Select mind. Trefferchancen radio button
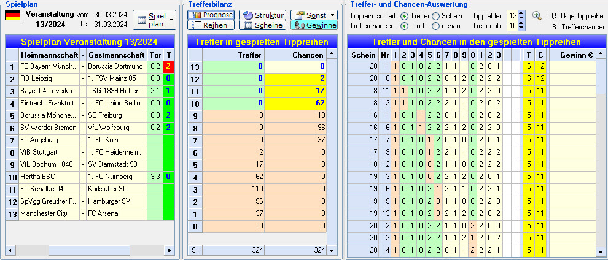This screenshot has height=260, width=608. point(405,26)
